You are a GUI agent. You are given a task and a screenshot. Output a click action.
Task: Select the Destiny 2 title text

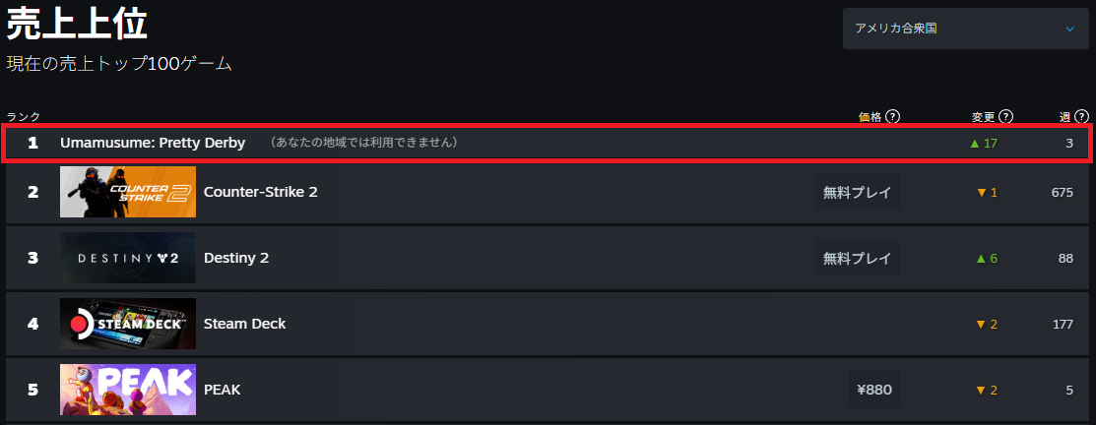click(x=236, y=258)
